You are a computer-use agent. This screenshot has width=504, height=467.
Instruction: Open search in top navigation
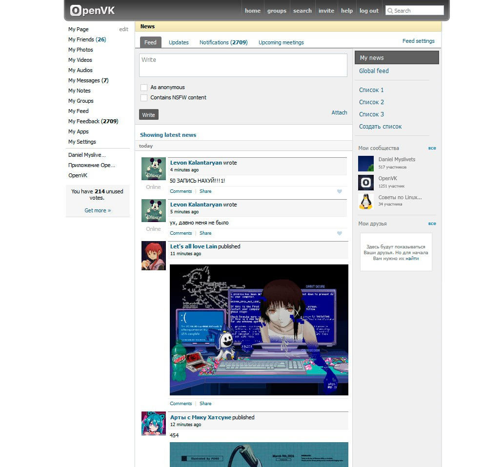(x=302, y=11)
